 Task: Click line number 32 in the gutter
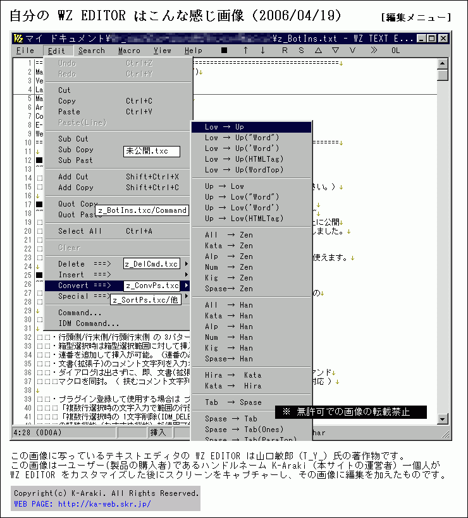coord(28,337)
